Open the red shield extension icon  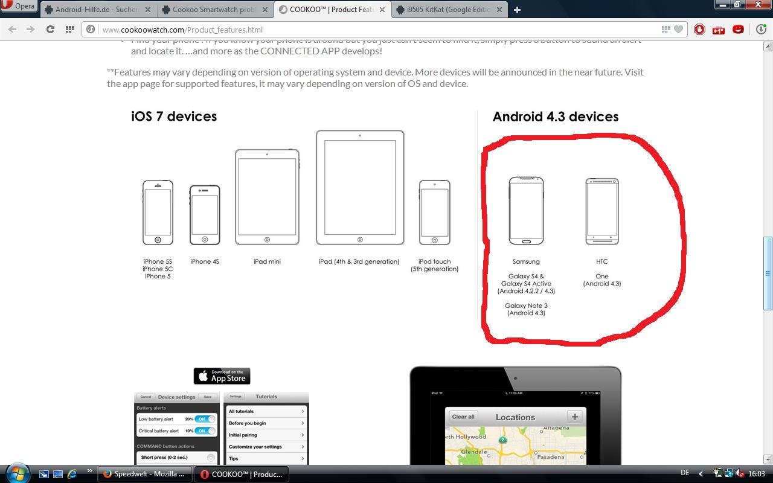tap(699, 29)
